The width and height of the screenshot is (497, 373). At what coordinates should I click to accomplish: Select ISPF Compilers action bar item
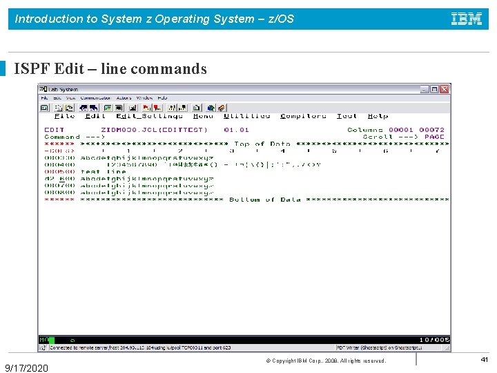[x=303, y=116]
